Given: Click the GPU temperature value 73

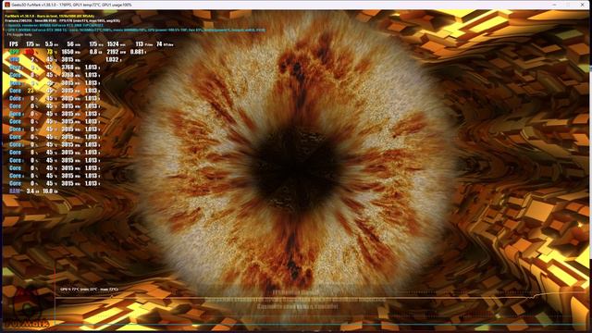Looking at the screenshot, I should coord(49,52).
